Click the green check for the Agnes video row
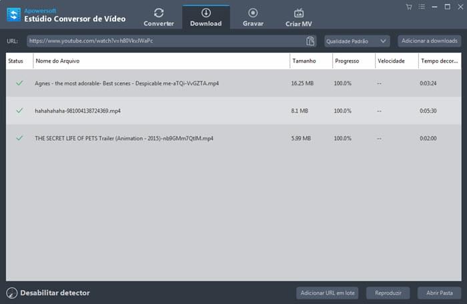467x304 pixels. tap(19, 83)
